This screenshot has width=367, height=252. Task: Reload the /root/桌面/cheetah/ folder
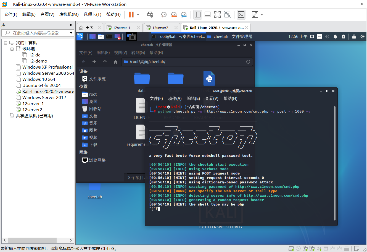click(x=248, y=62)
